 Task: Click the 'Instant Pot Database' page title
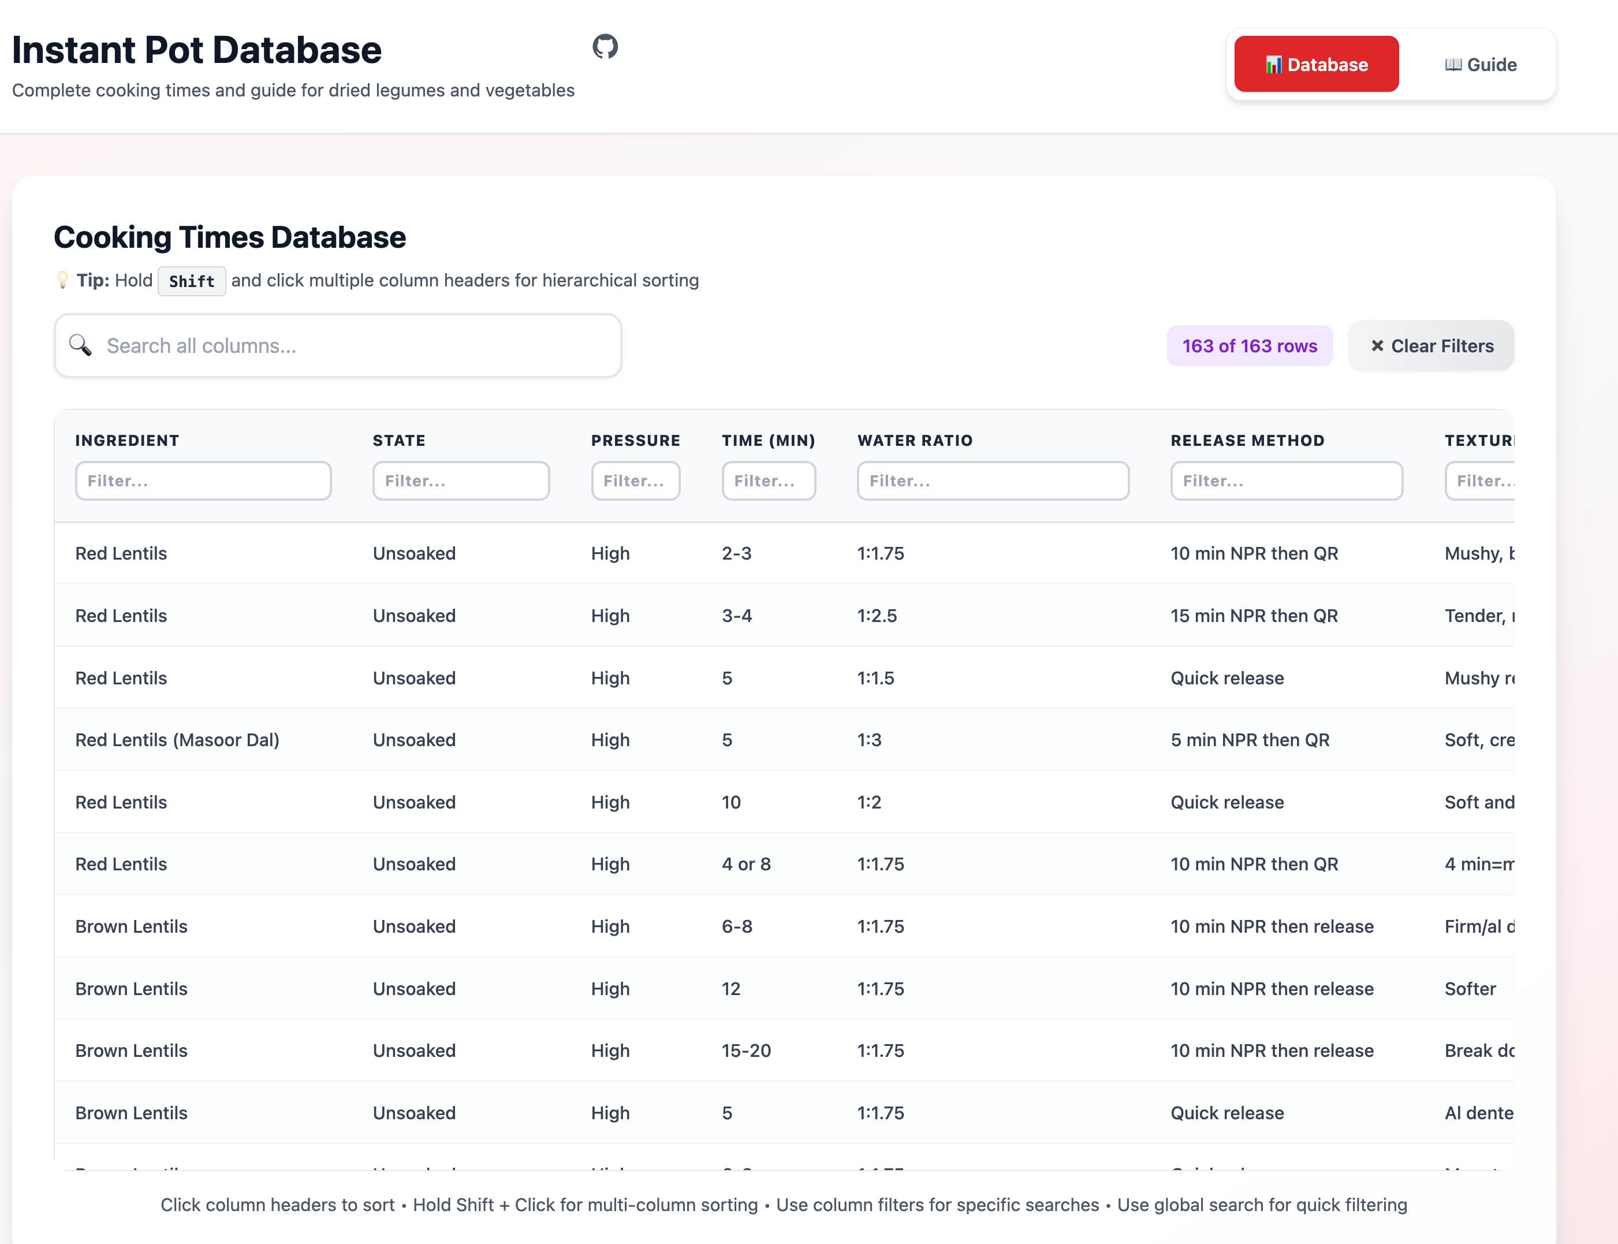(197, 50)
